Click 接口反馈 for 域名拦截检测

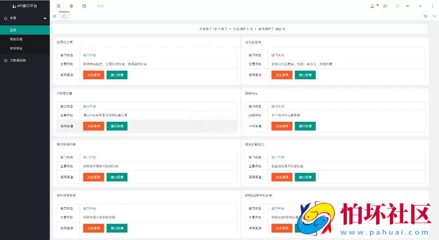305,177
